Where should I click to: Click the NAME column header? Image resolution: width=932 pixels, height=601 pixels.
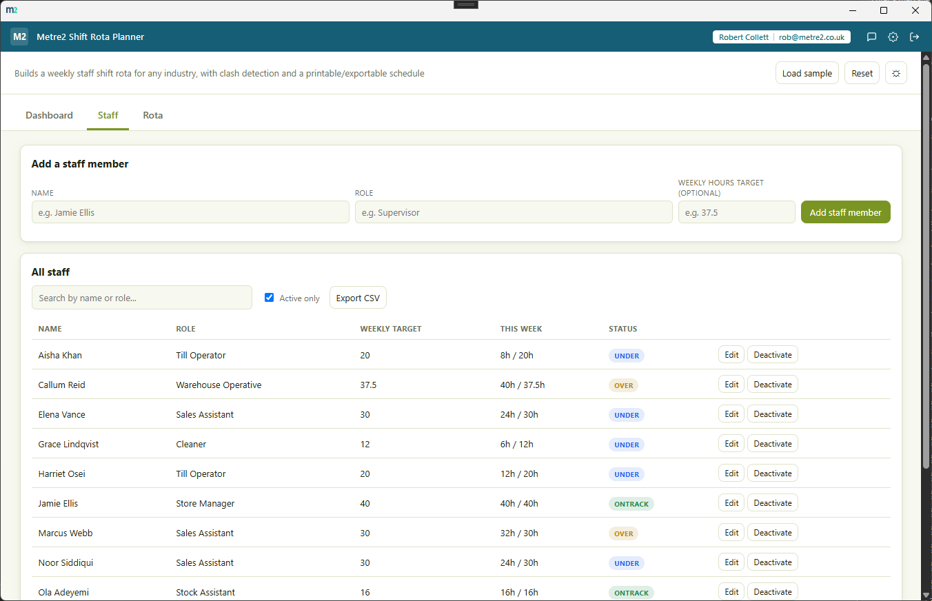[x=50, y=329]
